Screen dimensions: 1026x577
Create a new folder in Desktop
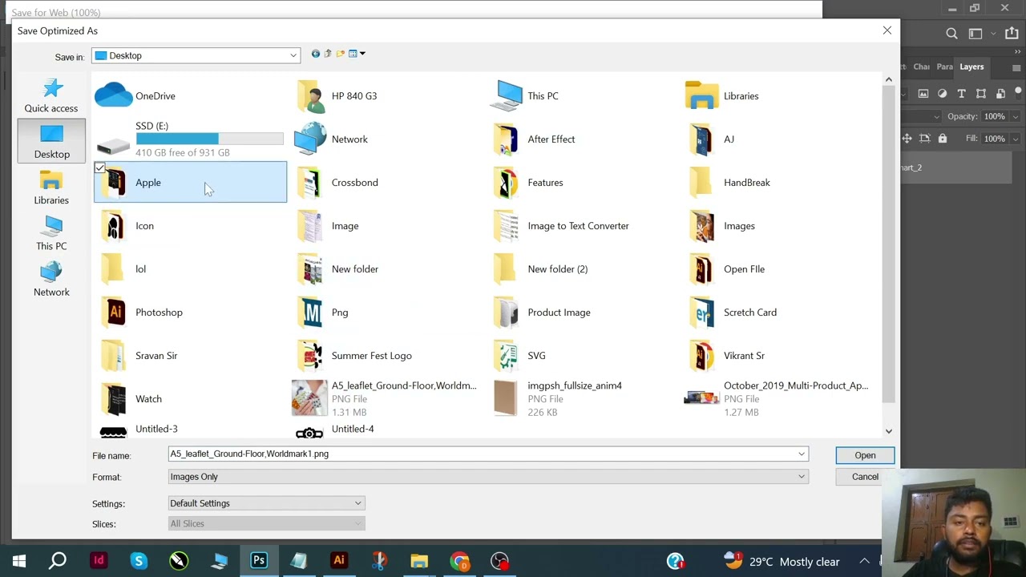[x=341, y=54]
